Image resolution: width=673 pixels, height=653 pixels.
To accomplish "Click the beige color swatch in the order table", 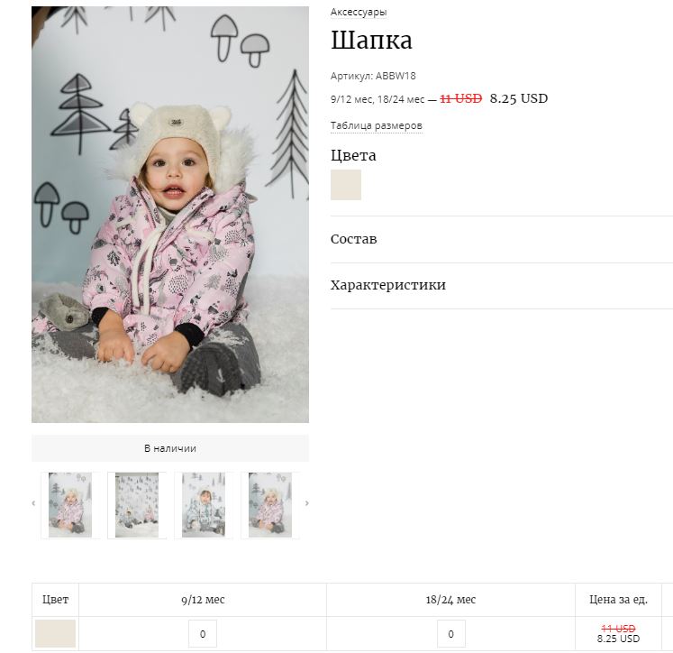I will point(55,633).
